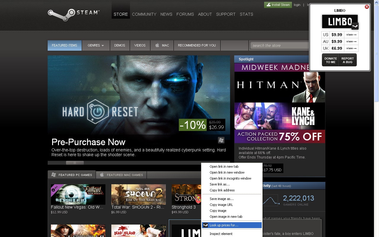This screenshot has height=237, width=379.
Task: Visit the FORUMS page
Action: point(185,14)
